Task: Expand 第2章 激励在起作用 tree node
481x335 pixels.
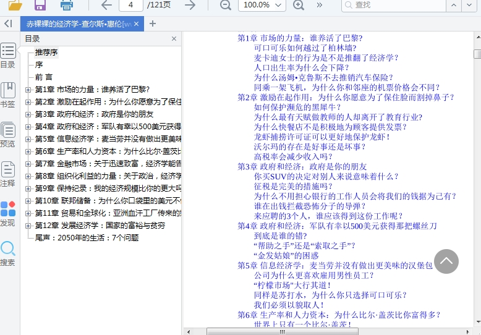Action: [28, 102]
